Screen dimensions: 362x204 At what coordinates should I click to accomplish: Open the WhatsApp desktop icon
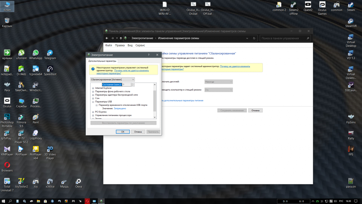coord(35,54)
